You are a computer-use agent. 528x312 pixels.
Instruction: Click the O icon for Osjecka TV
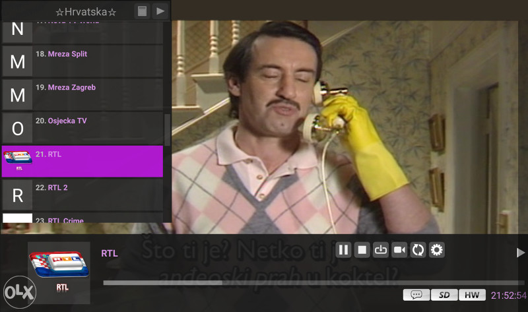coord(18,128)
